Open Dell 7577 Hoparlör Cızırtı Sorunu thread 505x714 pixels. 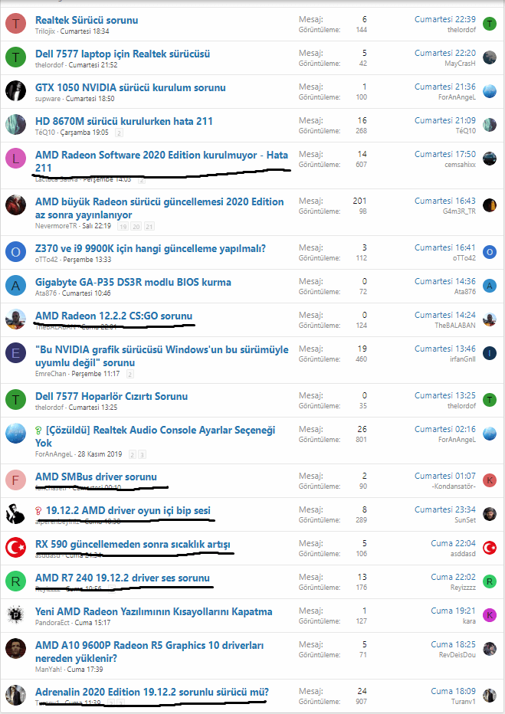point(112,396)
